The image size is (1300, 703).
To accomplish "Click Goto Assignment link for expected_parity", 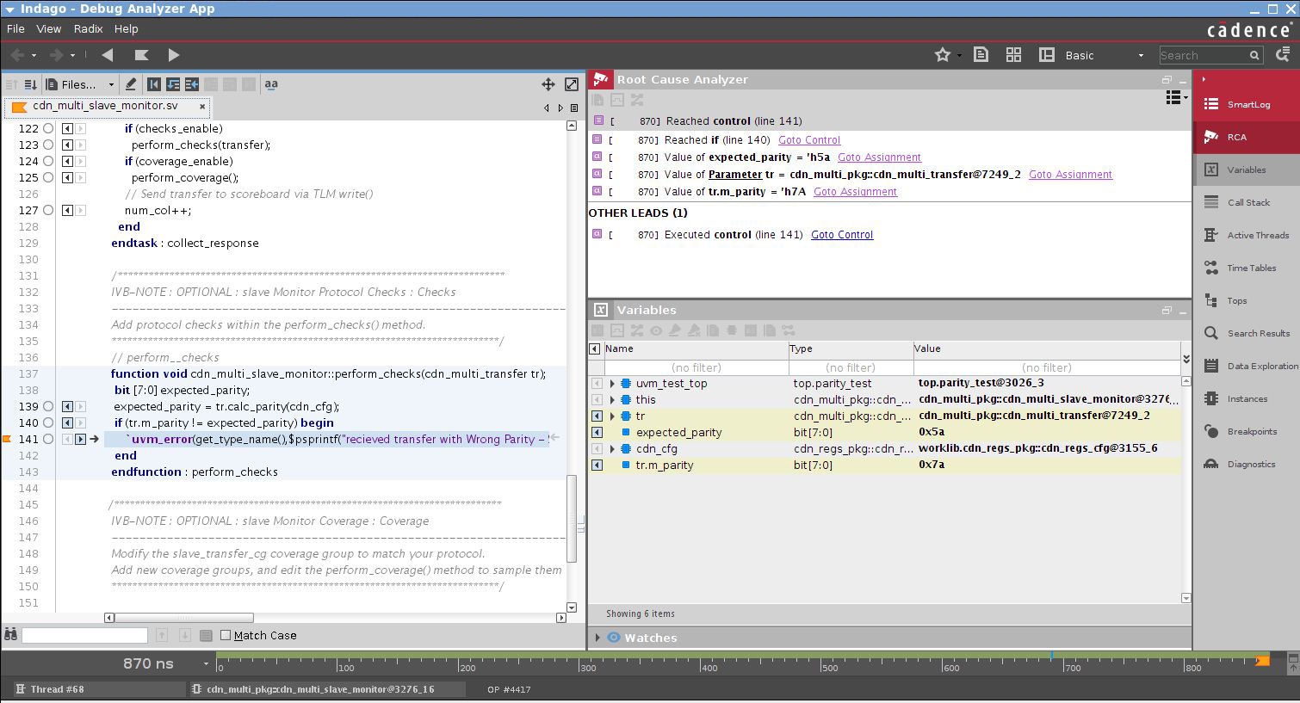I will tap(879, 157).
